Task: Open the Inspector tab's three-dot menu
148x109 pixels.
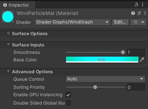Action: tap(143, 4)
